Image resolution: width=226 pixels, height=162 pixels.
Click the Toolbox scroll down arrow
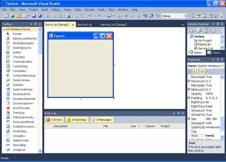pyautogui.click(x=40, y=151)
